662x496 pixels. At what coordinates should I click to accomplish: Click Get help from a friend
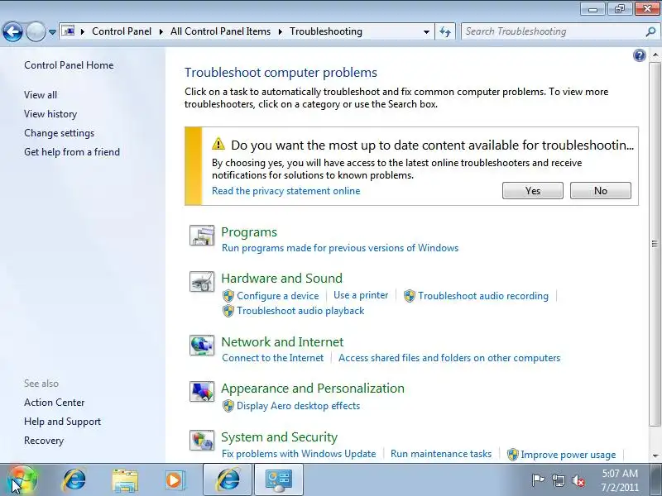(72, 152)
